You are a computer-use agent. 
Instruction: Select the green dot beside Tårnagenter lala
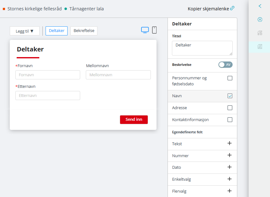(x=65, y=9)
